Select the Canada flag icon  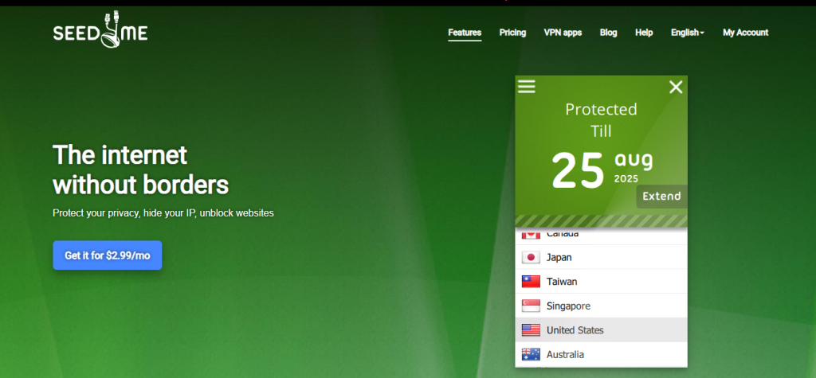[x=531, y=235]
